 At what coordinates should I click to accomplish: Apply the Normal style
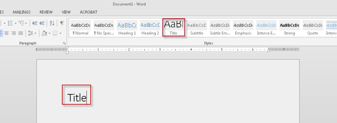[81, 28]
